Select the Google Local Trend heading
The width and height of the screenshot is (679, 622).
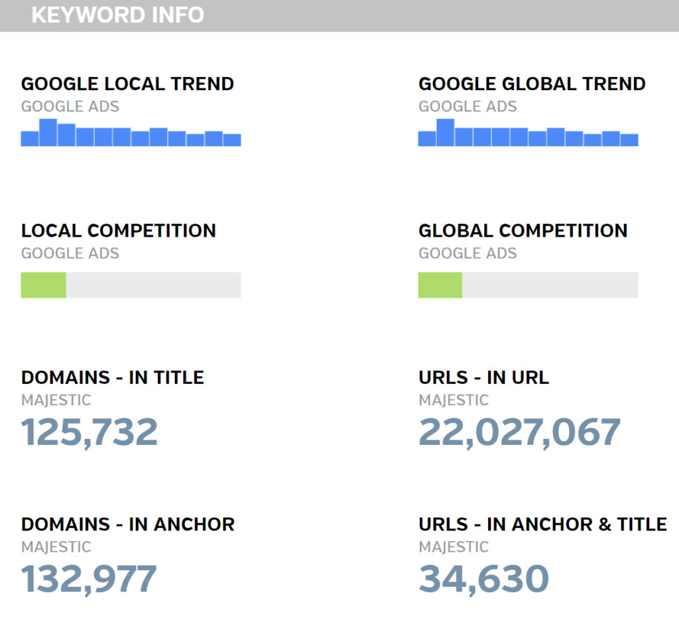click(127, 84)
